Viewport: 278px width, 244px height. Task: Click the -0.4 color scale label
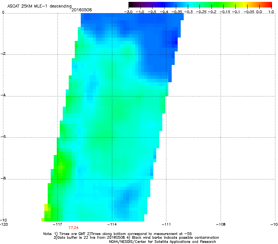coord(164,12)
